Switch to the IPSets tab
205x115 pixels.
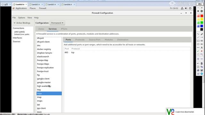[x=64, y=29]
